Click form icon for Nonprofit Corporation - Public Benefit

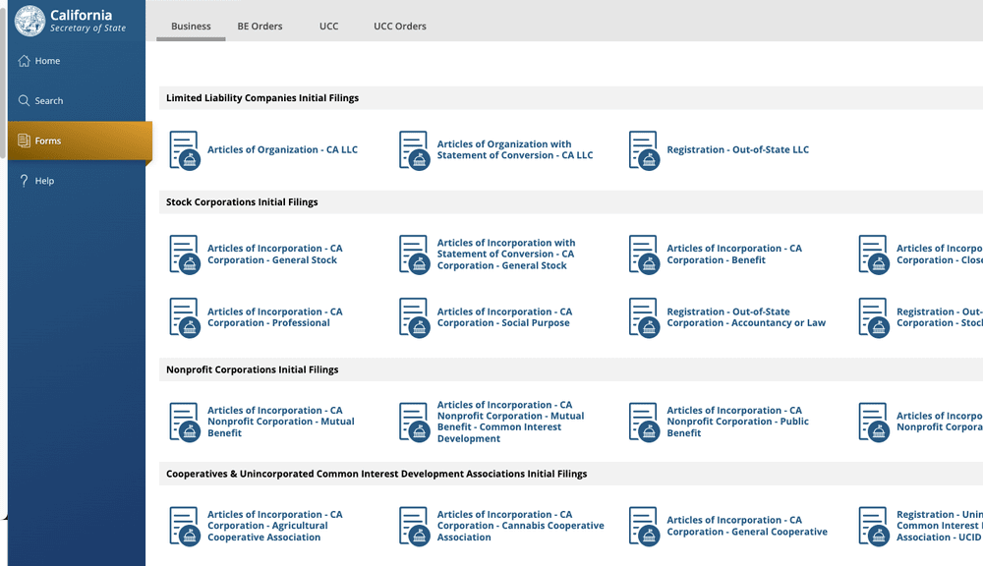[645, 422]
